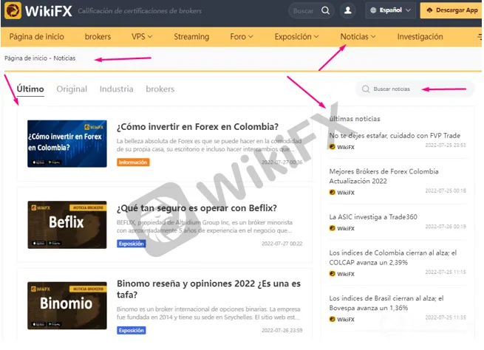This screenshot has height=350, width=484.
Task: Click the Beflix article thumbnail
Action: pyautogui.click(x=67, y=224)
